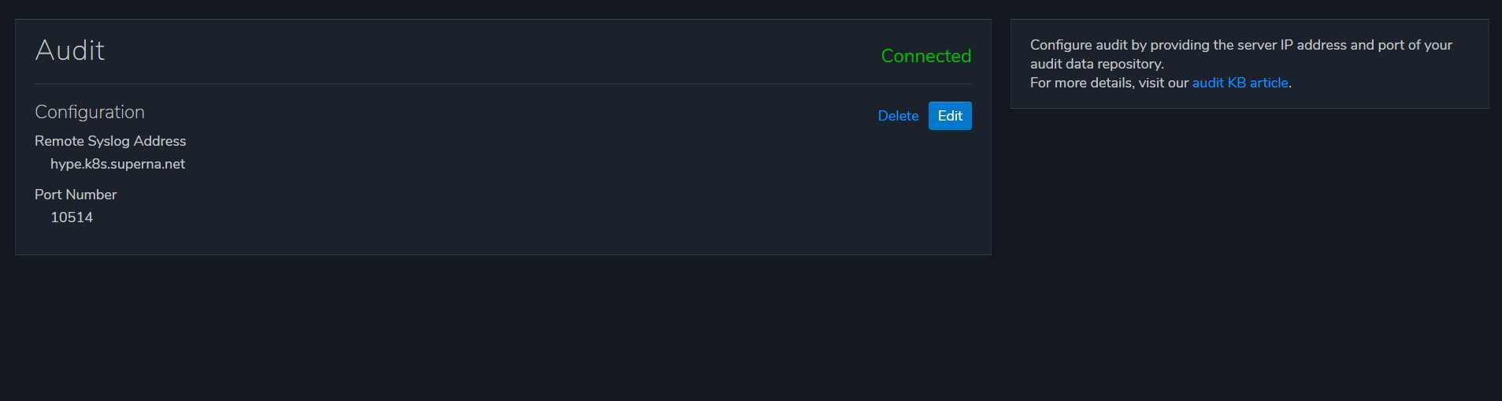Click the 'audit data repository.' help text line
Viewport: 1502px width, 401px height.
(1096, 64)
